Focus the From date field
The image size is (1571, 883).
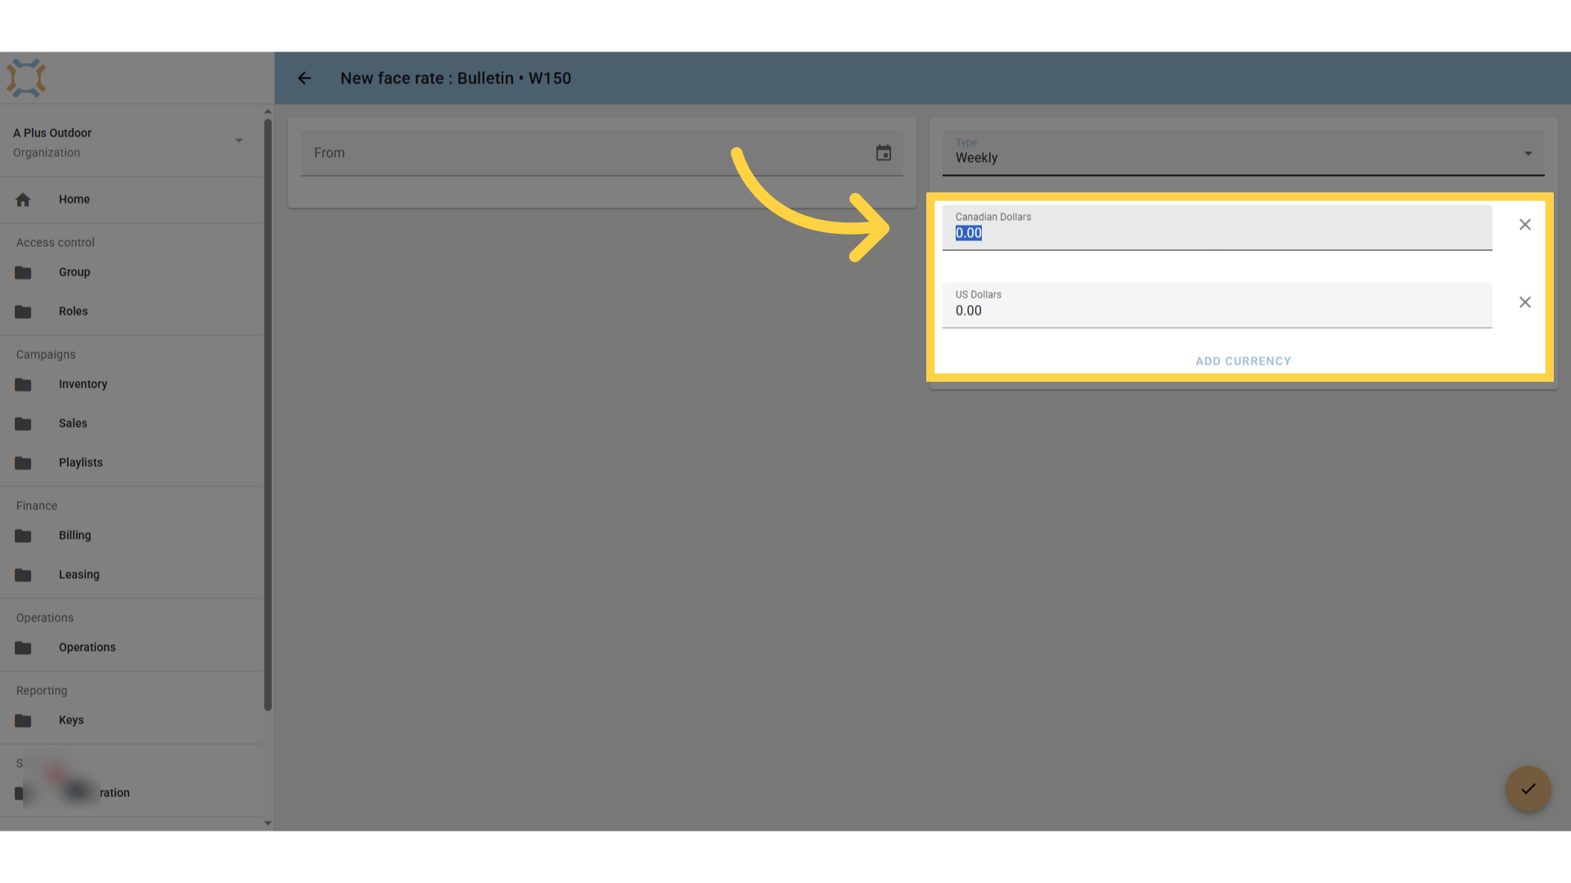(601, 153)
